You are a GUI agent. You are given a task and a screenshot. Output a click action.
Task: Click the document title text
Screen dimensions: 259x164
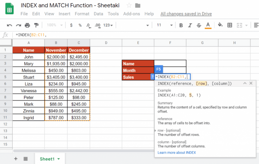click(70, 5)
